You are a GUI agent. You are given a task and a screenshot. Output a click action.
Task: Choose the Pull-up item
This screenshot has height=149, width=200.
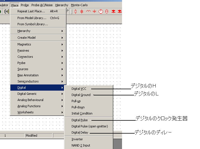pyautogui.click(x=89, y=101)
